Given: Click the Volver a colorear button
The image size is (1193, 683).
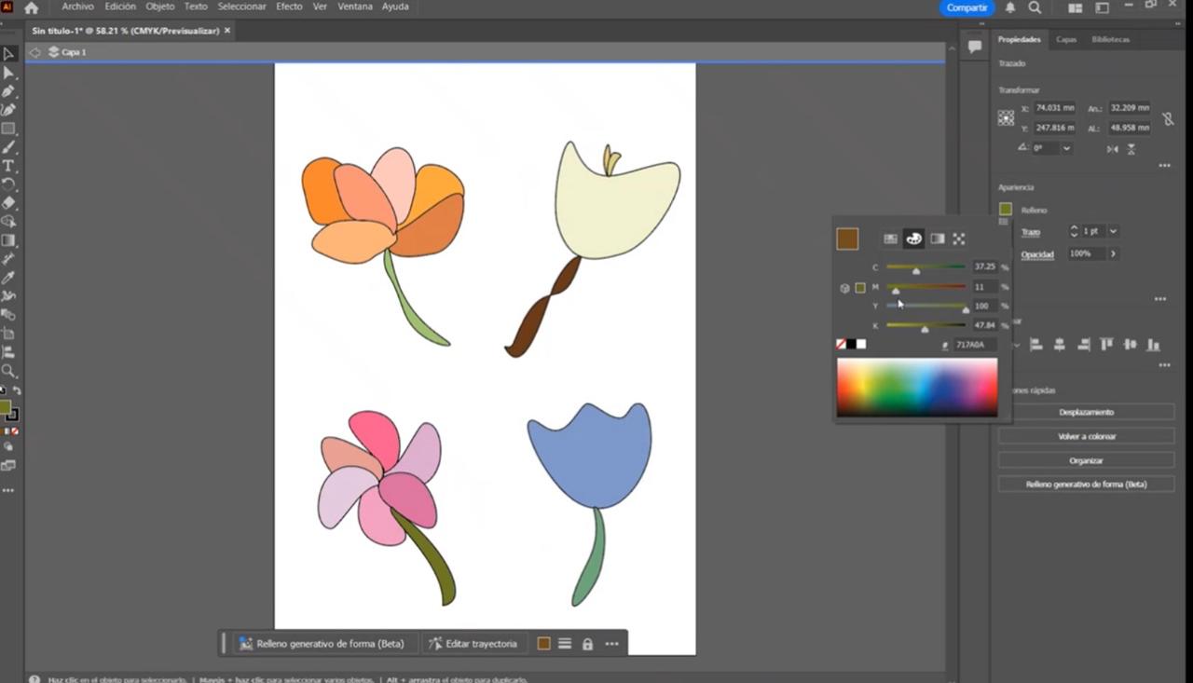Looking at the screenshot, I should click(x=1086, y=436).
